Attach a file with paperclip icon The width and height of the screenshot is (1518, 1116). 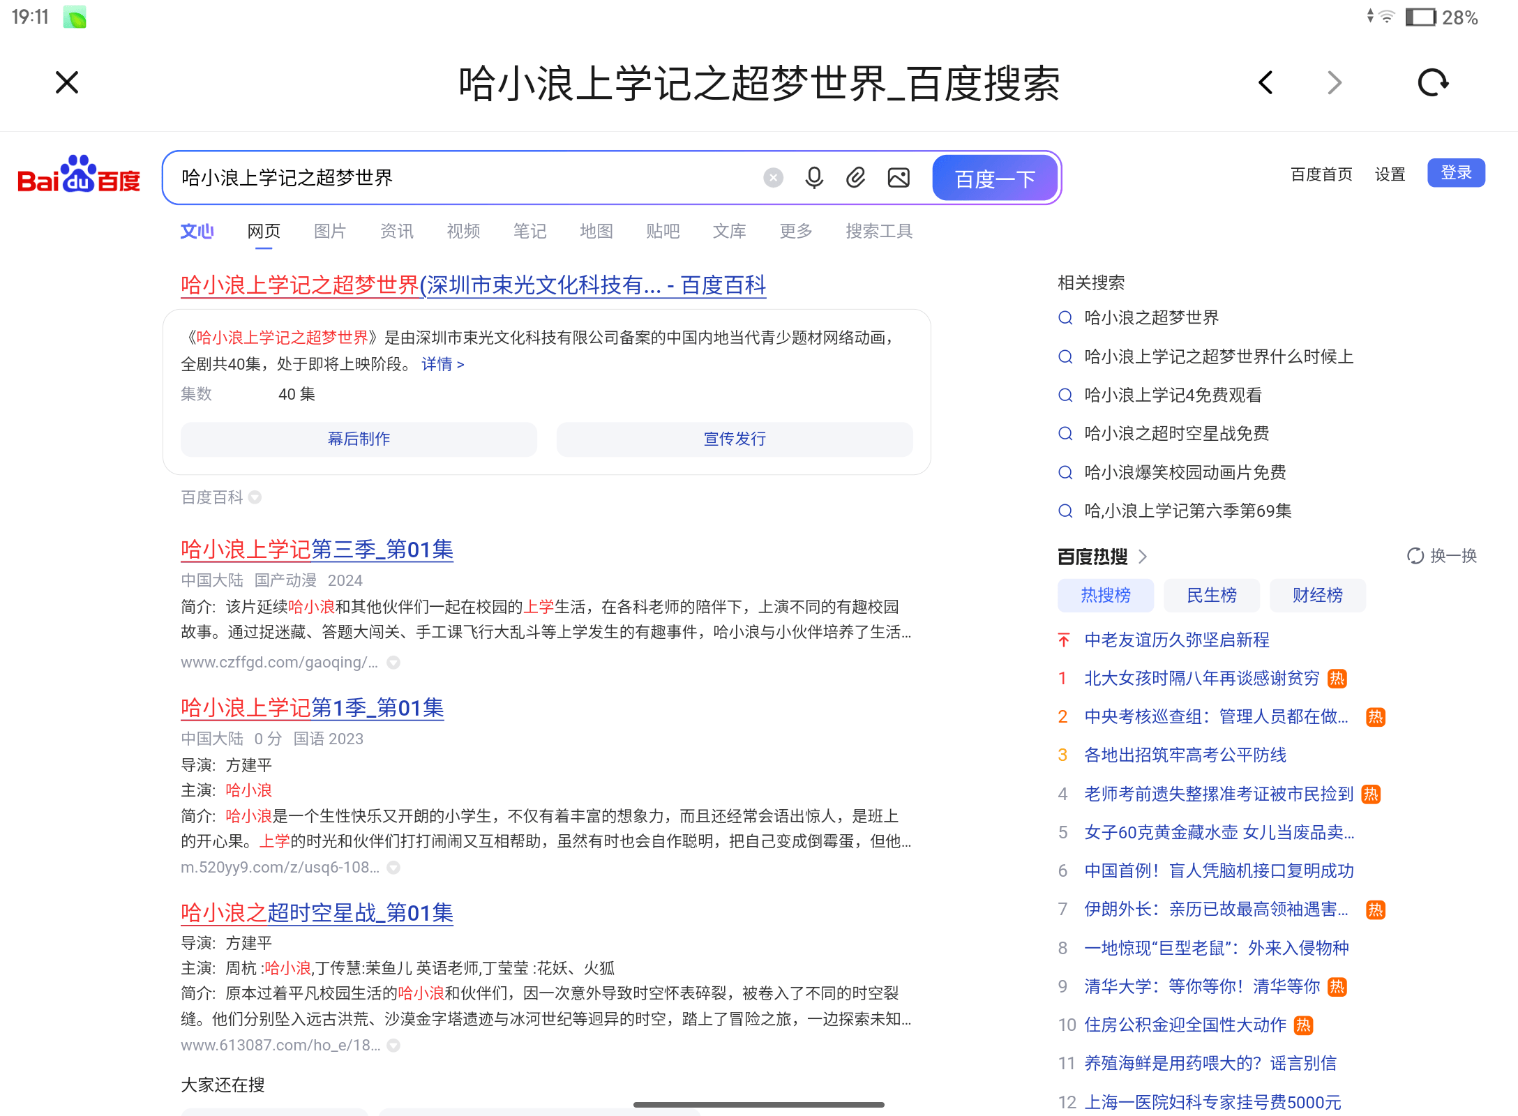pos(856,178)
